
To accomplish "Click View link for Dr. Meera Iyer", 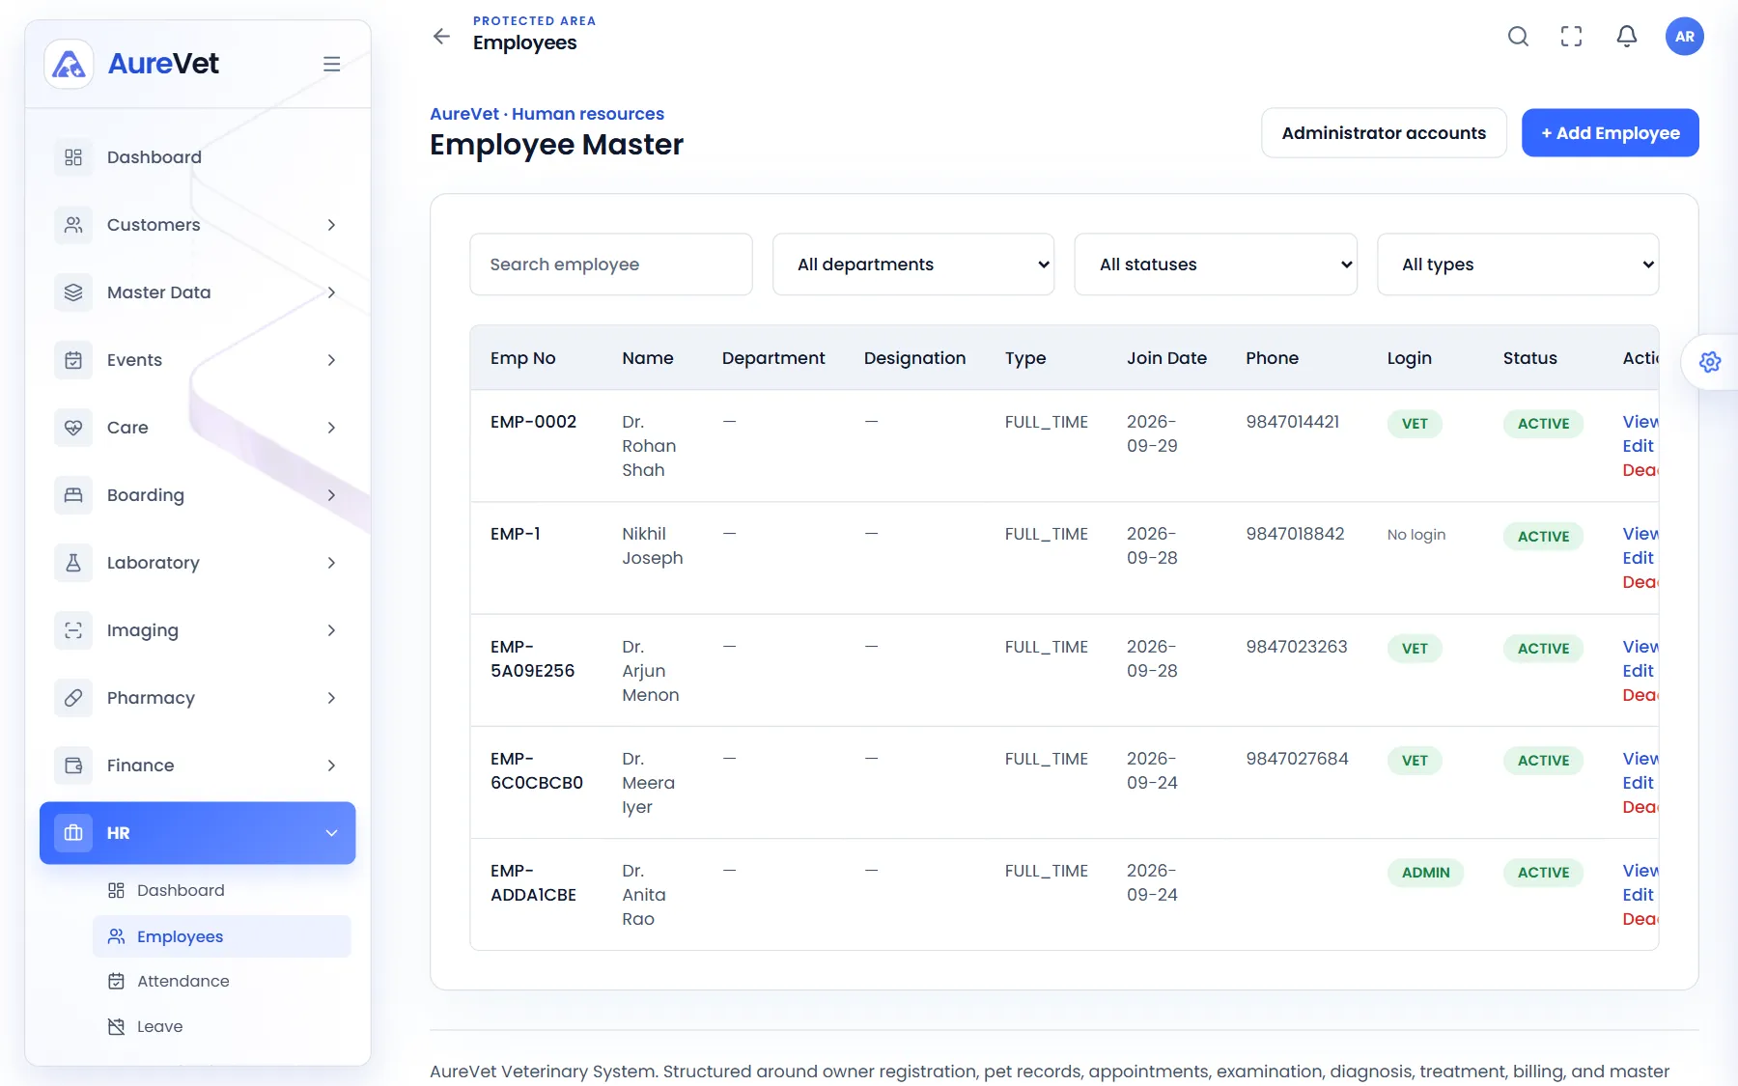I will [1640, 759].
